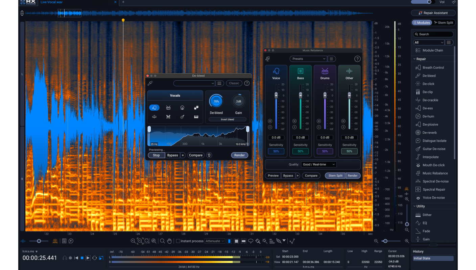Switch to the Modules tab
476x270 pixels.
(422, 23)
